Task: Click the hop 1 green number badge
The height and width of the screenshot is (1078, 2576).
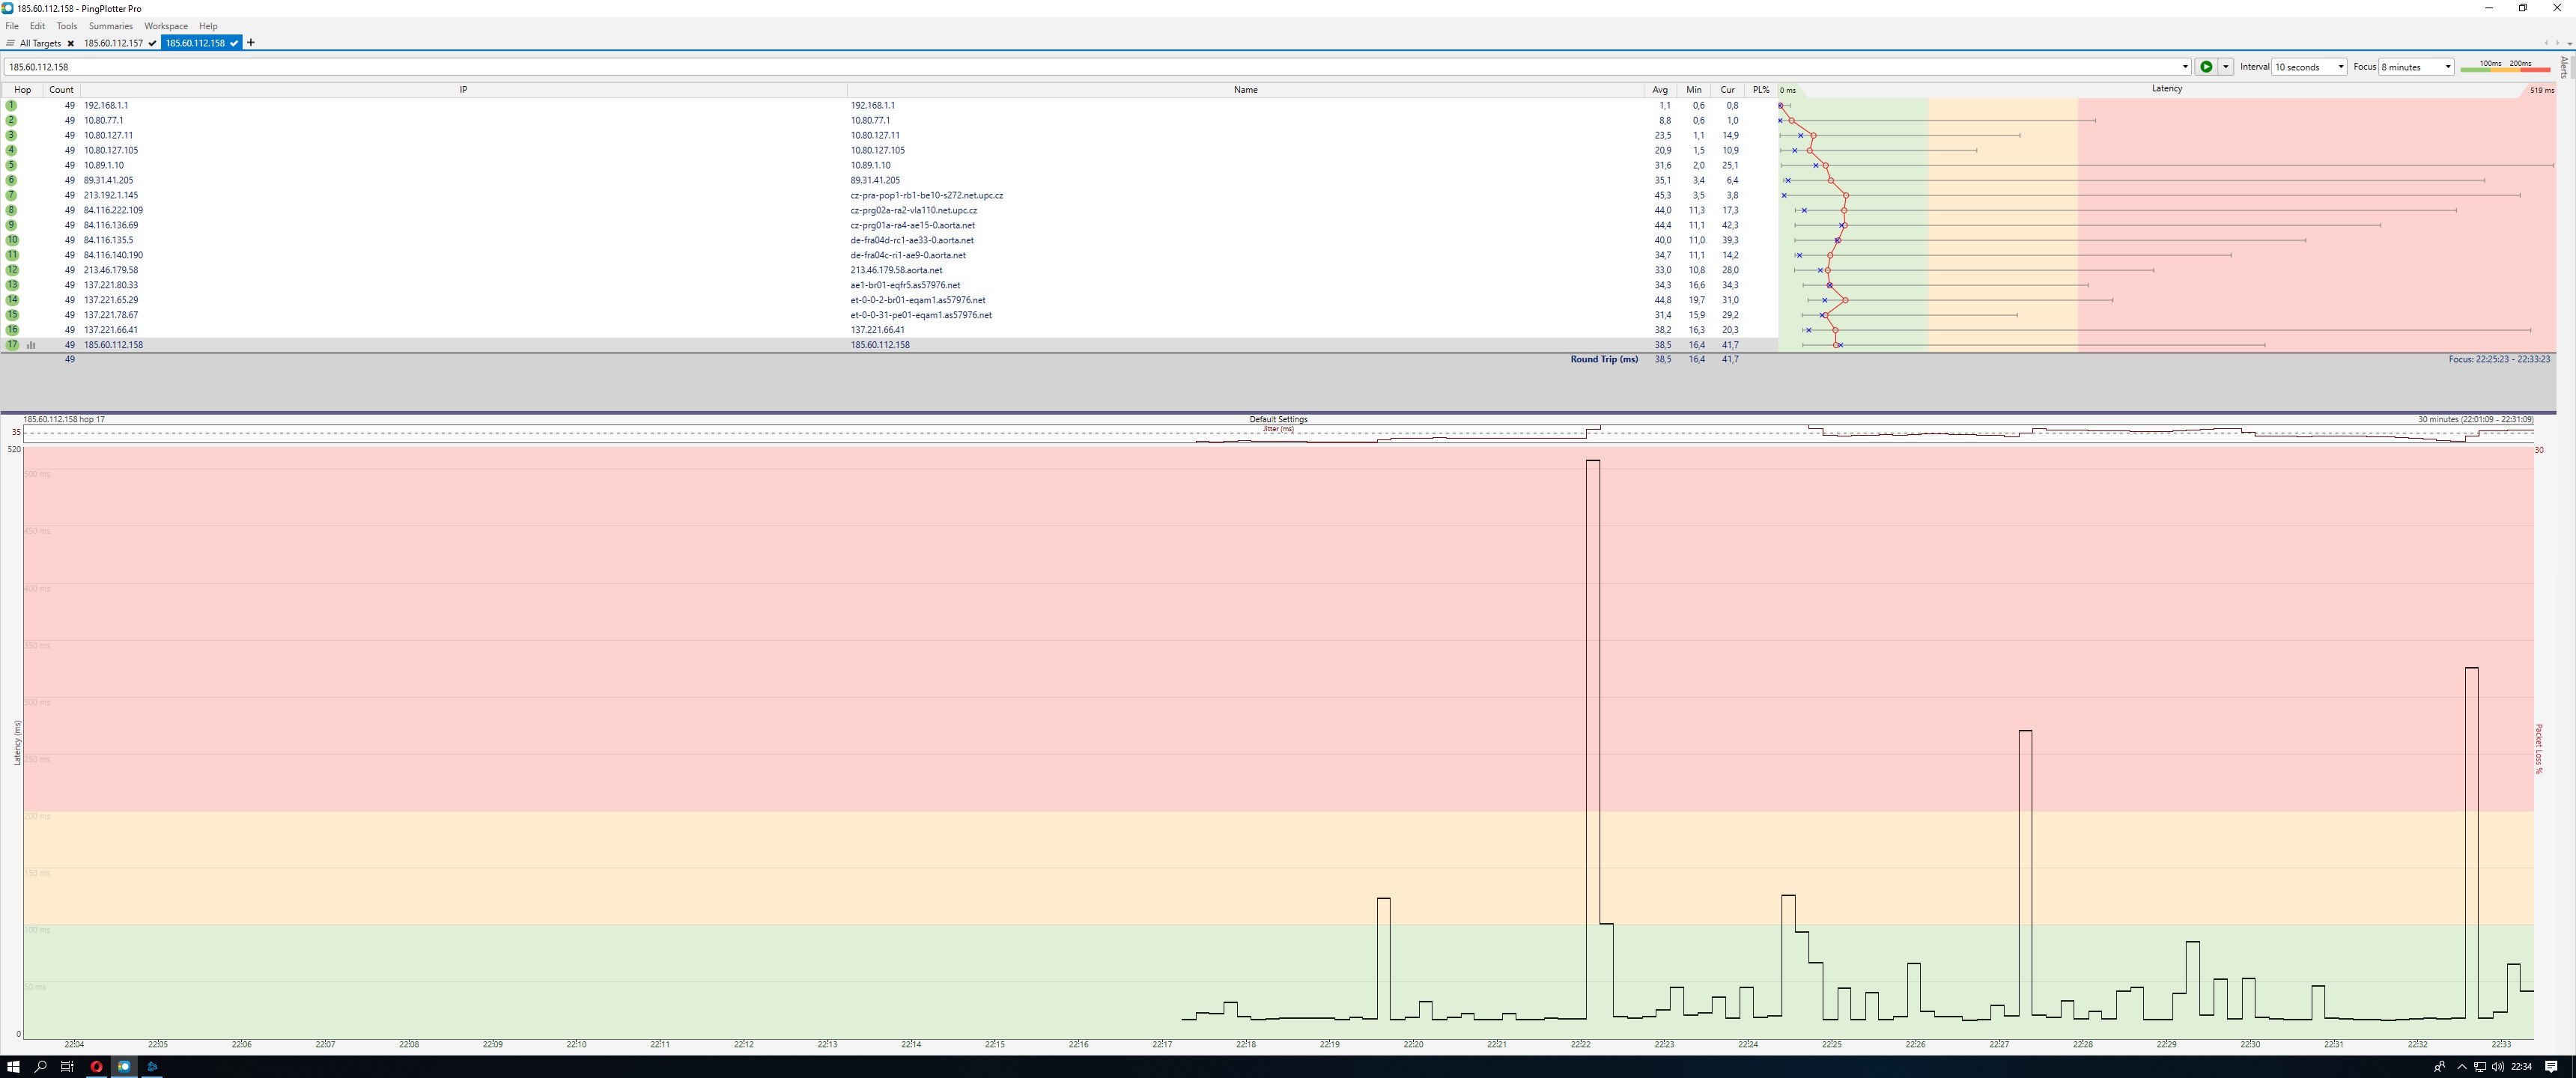Action: [x=12, y=105]
